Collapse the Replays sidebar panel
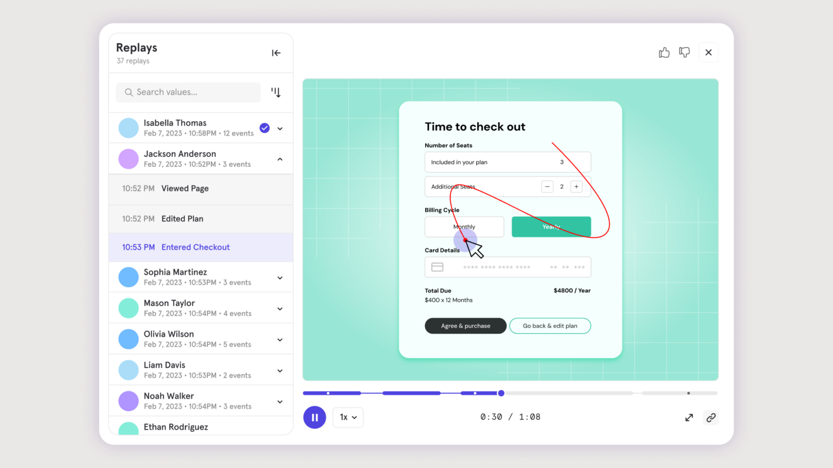833x468 pixels. tap(276, 53)
